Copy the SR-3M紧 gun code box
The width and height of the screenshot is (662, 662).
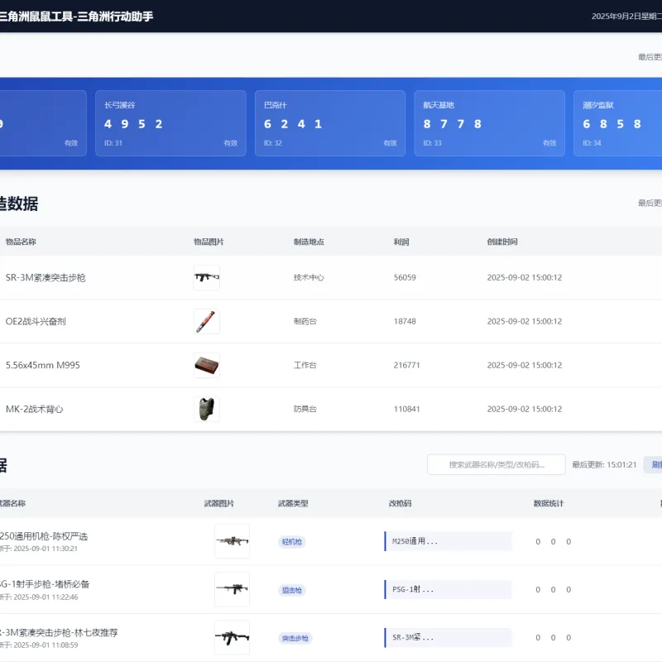[448, 637]
